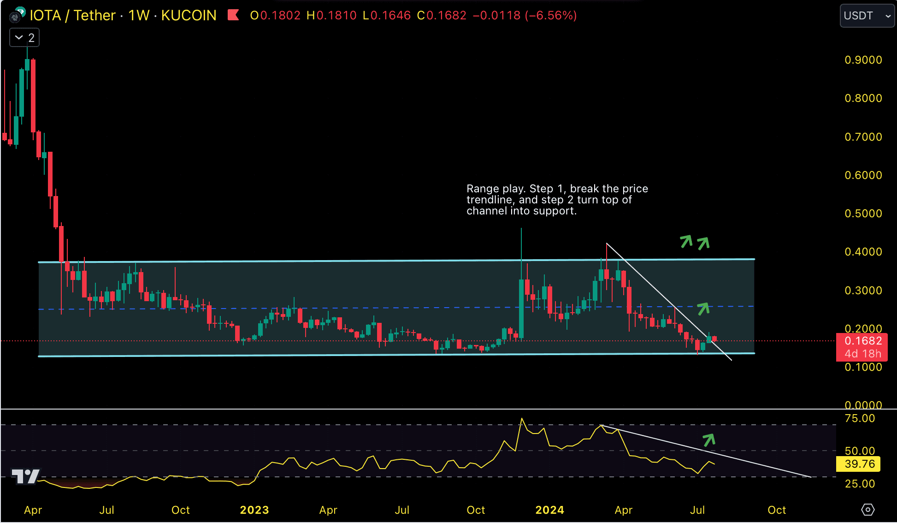Click the 0.3000 price axis label
The image size is (897, 523).
click(863, 291)
